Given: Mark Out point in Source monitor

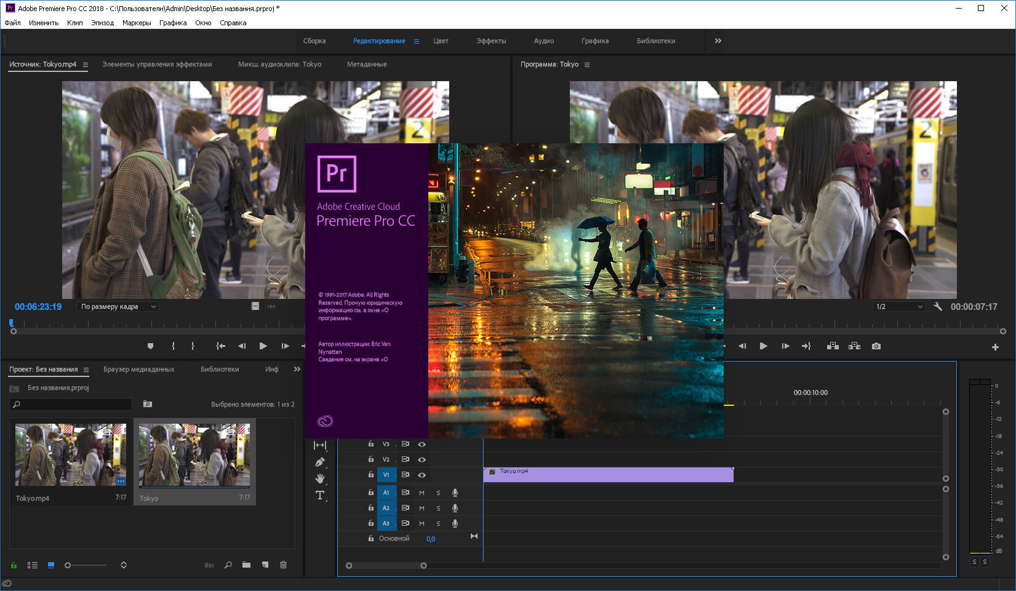Looking at the screenshot, I should [193, 346].
